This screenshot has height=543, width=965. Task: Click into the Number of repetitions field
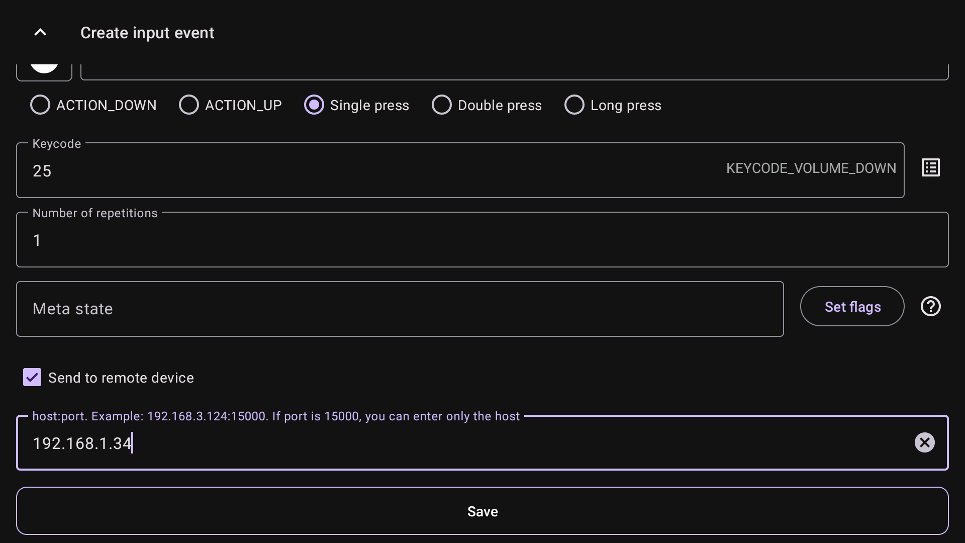tap(482, 240)
